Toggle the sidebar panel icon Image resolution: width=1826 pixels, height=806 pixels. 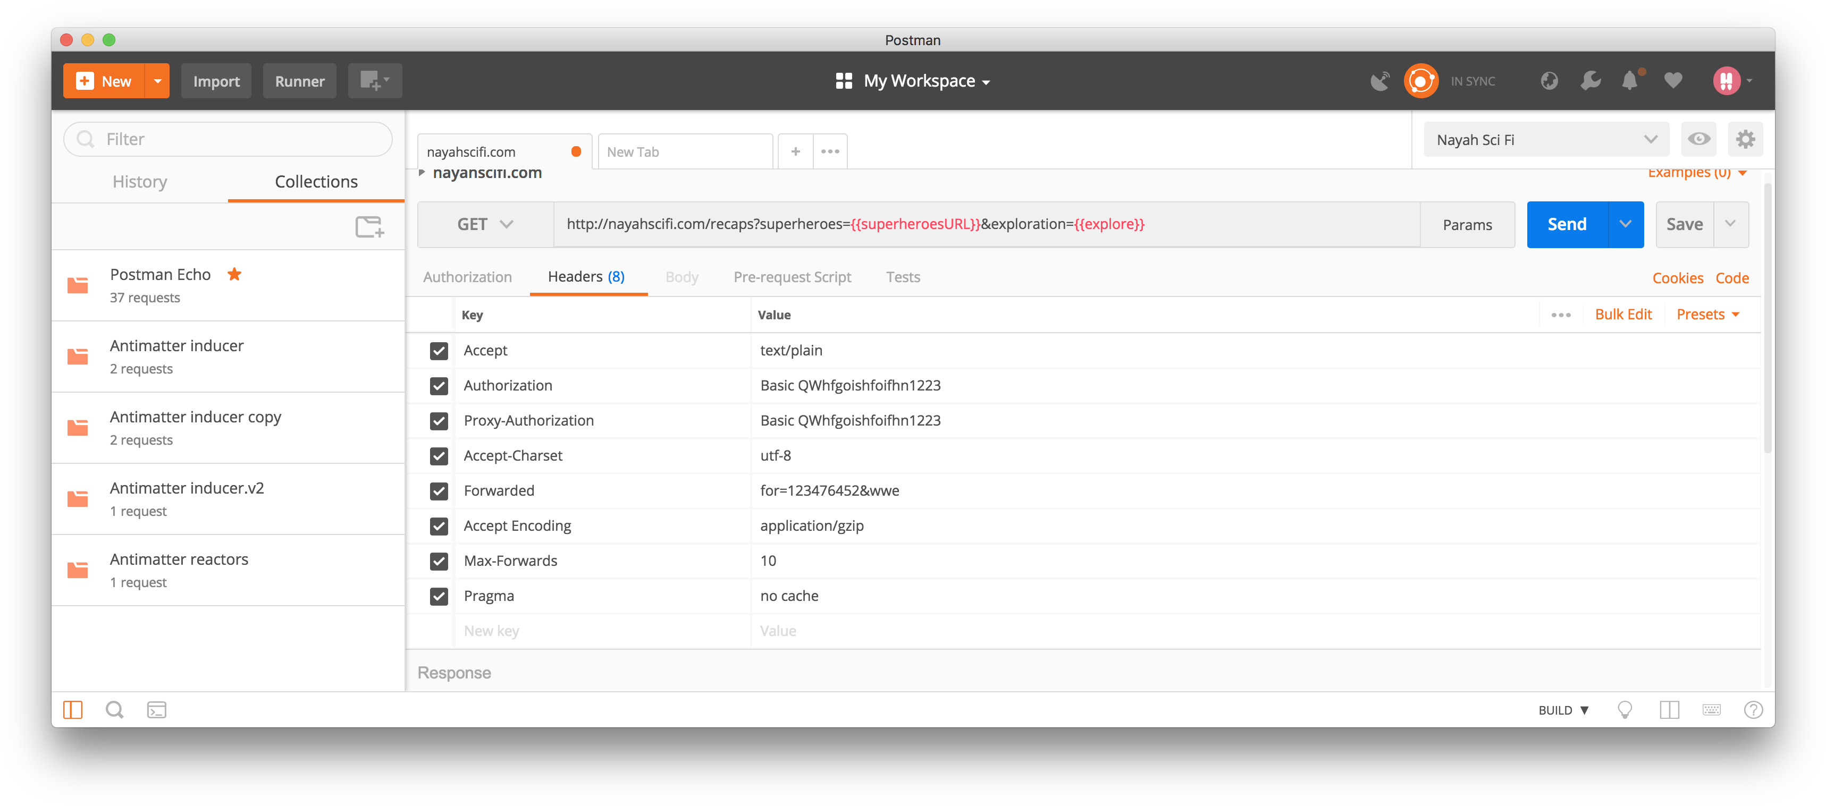point(73,710)
